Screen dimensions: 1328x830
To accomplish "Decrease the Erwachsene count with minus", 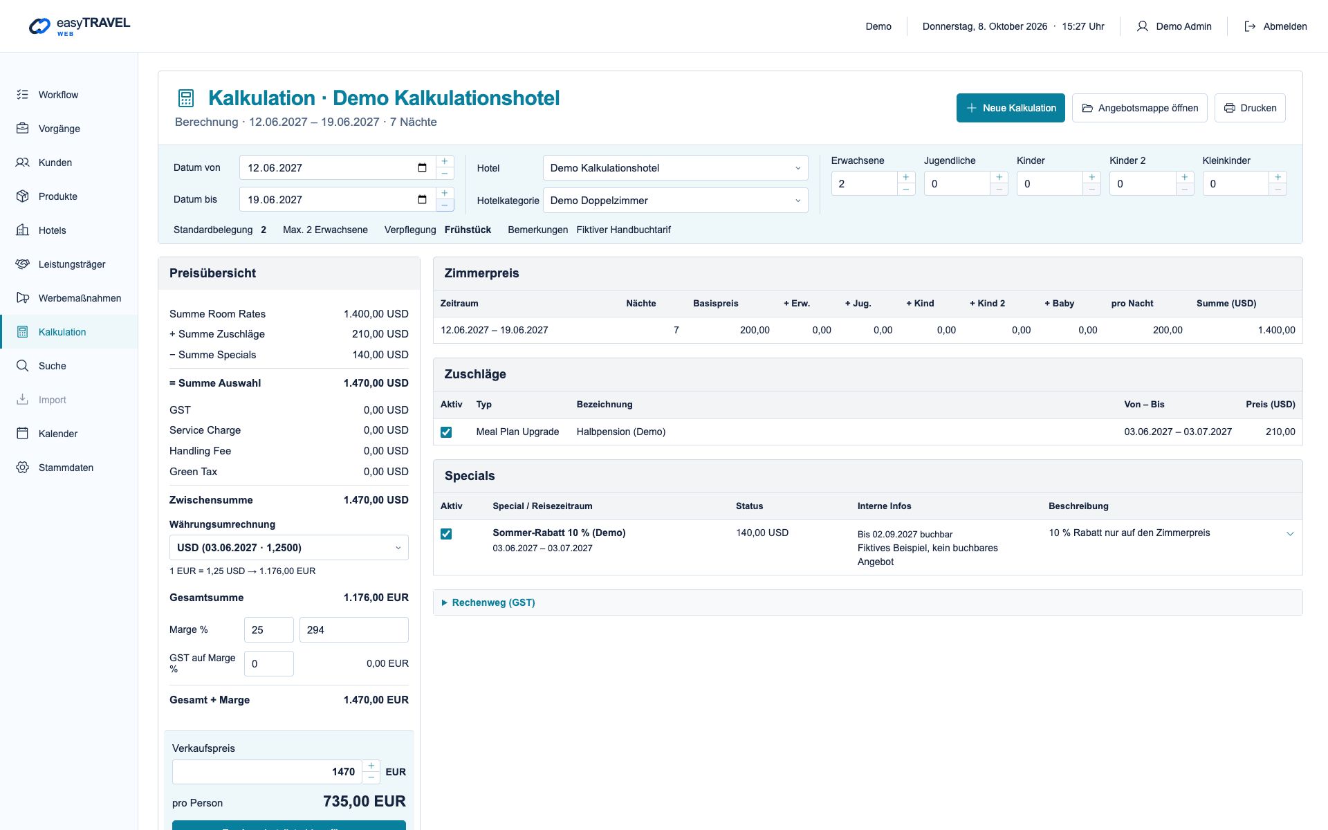I will pos(906,190).
